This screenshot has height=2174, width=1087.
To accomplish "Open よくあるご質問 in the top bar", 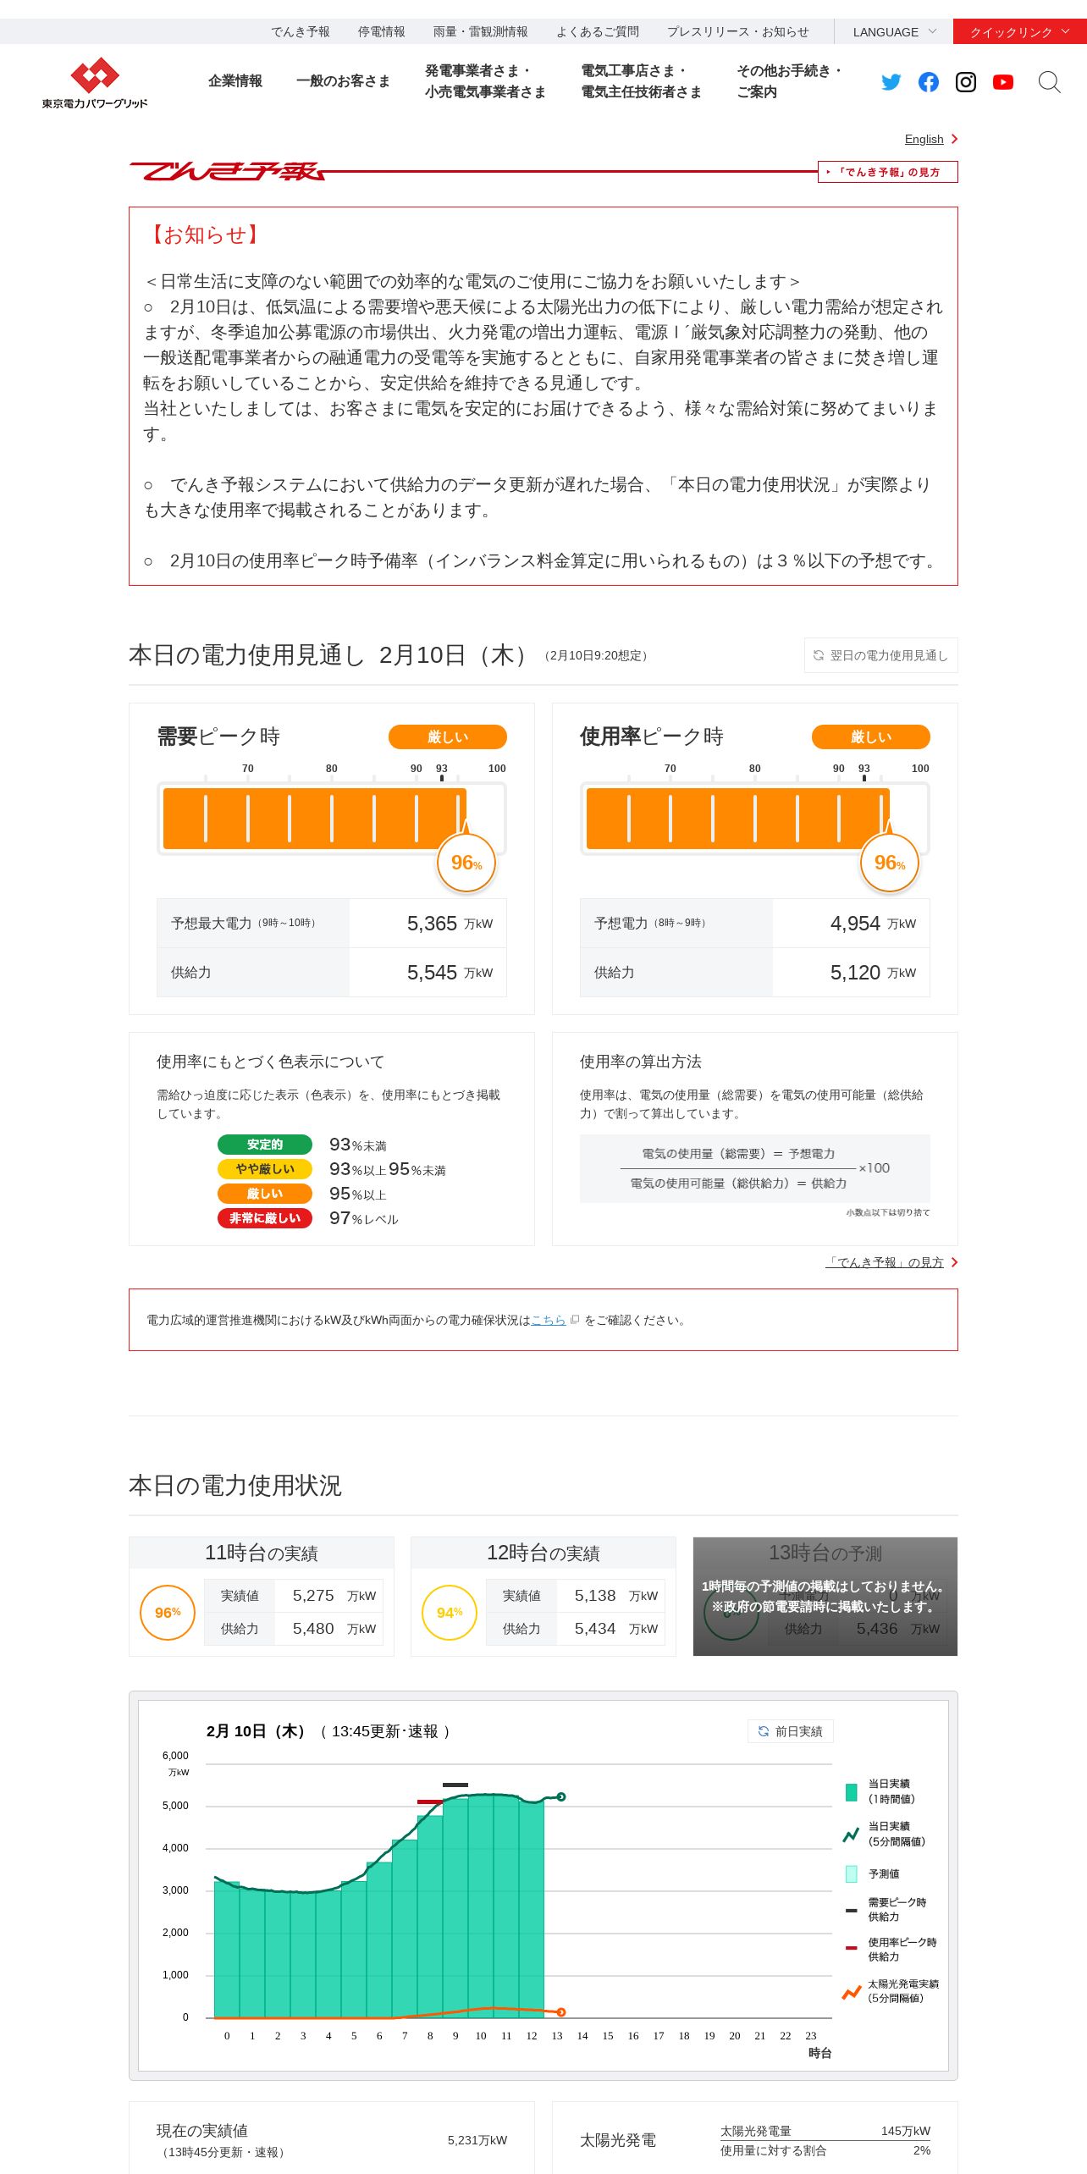I will (598, 32).
